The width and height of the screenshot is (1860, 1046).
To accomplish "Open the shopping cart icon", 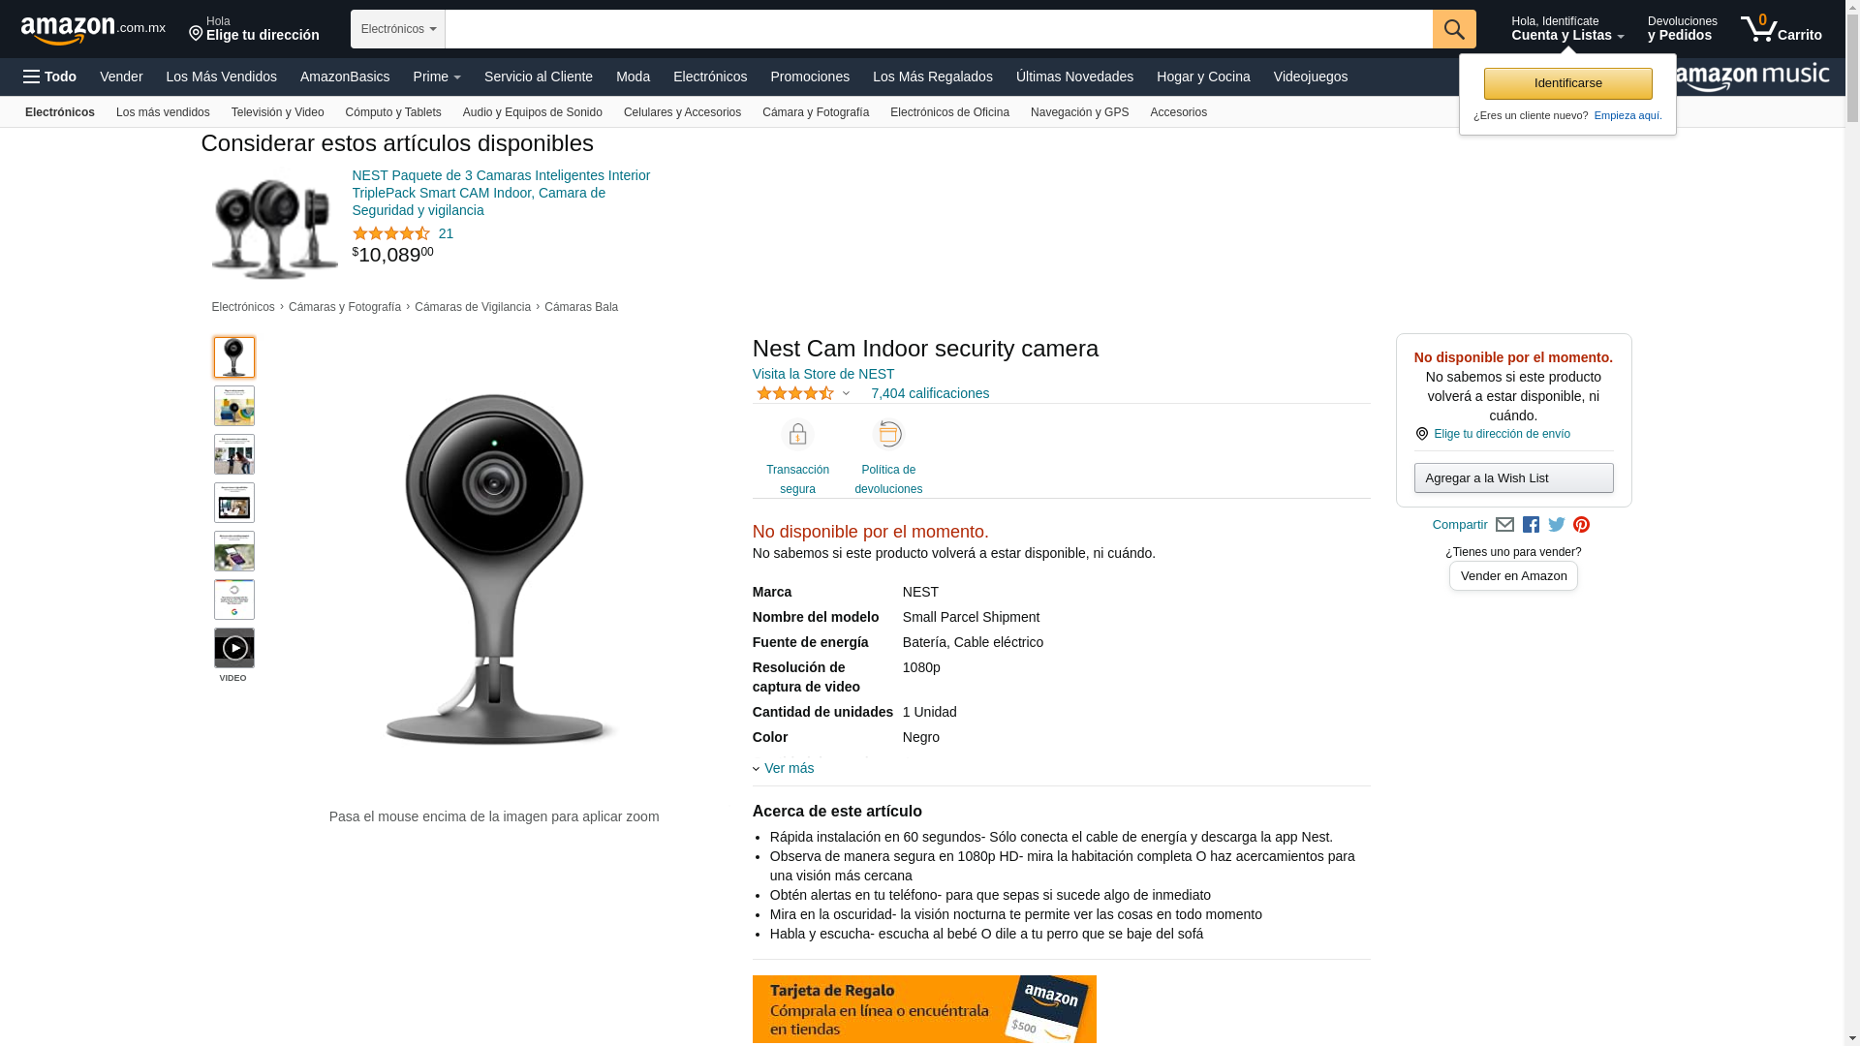I will [1781, 28].
